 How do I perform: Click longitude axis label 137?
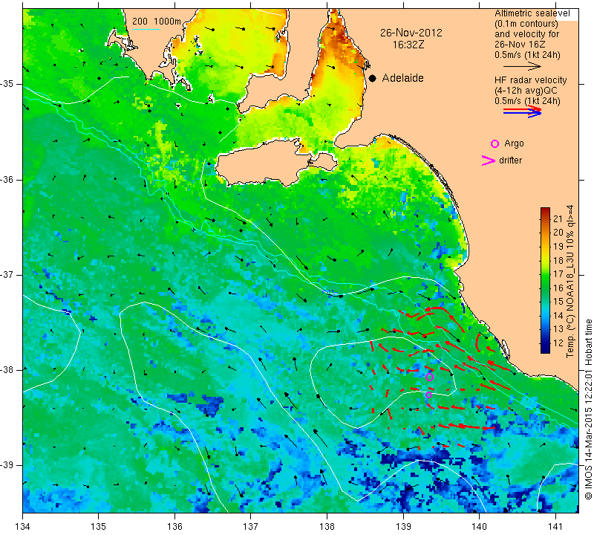251,527
